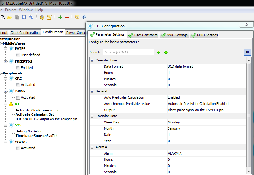This screenshot has width=254, height=175.
Task: Collapse the FREERTOS tree node
Action: coord(5,61)
